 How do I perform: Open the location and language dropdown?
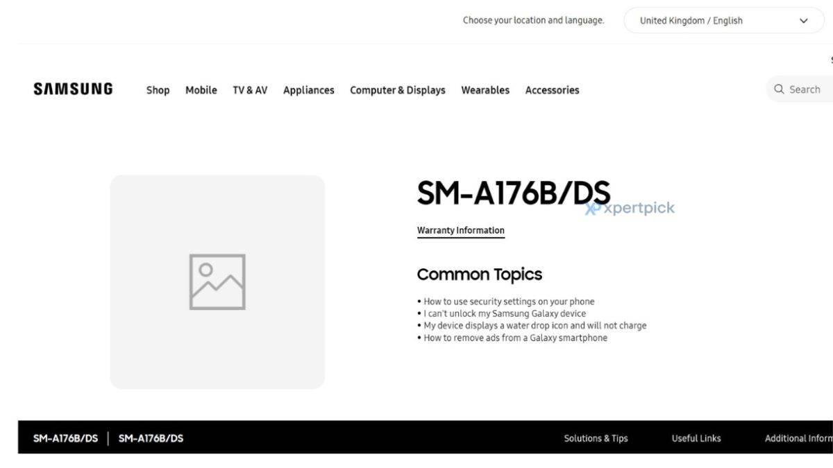tap(724, 21)
